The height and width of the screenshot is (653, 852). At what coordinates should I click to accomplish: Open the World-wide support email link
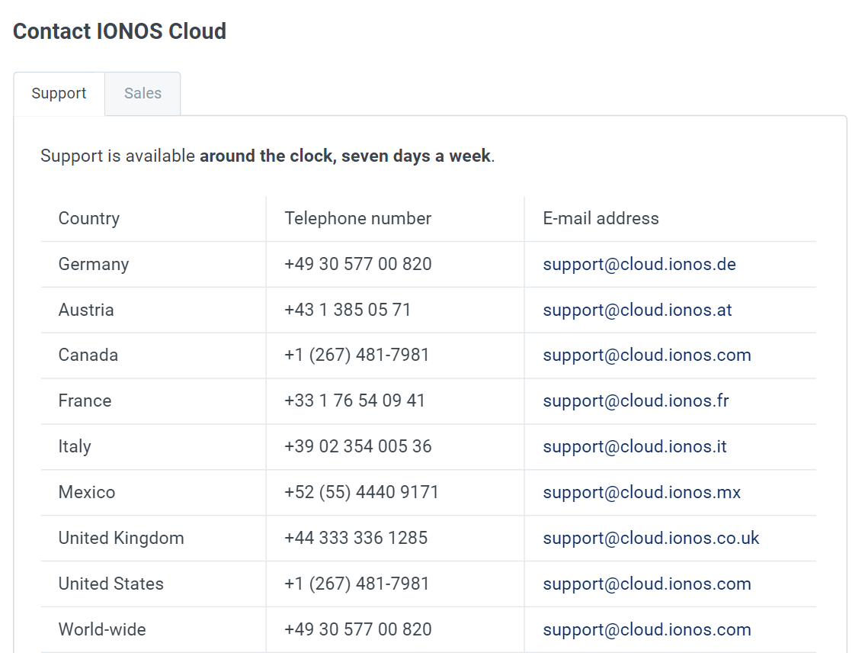[647, 629]
